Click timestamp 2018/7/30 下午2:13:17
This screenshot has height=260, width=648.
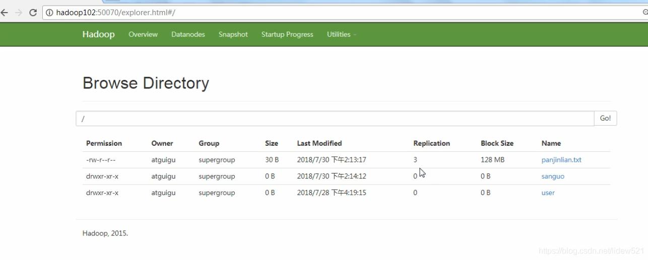point(332,160)
